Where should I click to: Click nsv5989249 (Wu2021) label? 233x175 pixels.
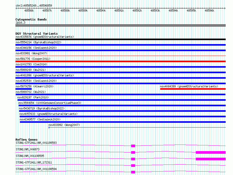pyautogui.click(x=31, y=70)
